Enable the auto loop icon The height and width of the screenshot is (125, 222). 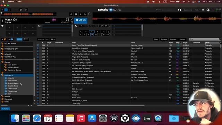(76, 26)
